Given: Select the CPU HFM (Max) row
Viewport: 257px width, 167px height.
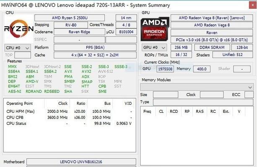Looking at the screenshot, I should click(70, 111).
